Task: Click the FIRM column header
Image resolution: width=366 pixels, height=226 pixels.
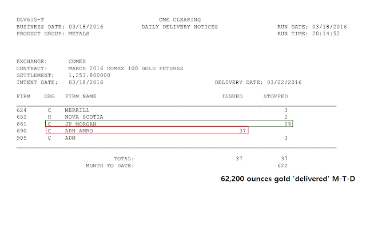Action: pos(23,96)
